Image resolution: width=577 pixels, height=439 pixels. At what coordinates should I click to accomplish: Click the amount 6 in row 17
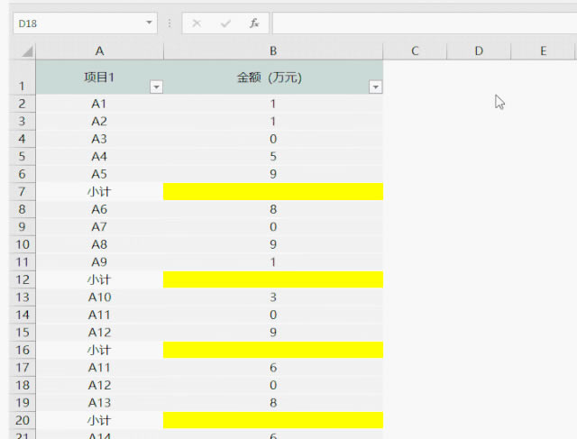[x=273, y=367]
